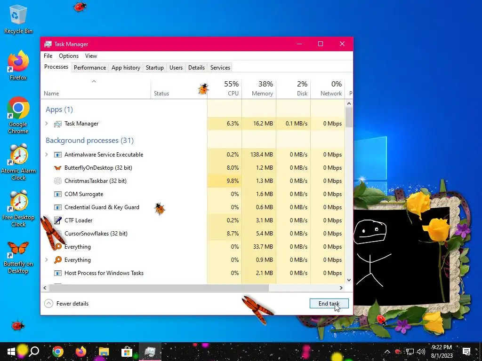Launch Firefox from the desktop shortcut
Image resolution: width=482 pixels, height=361 pixels.
(x=18, y=65)
